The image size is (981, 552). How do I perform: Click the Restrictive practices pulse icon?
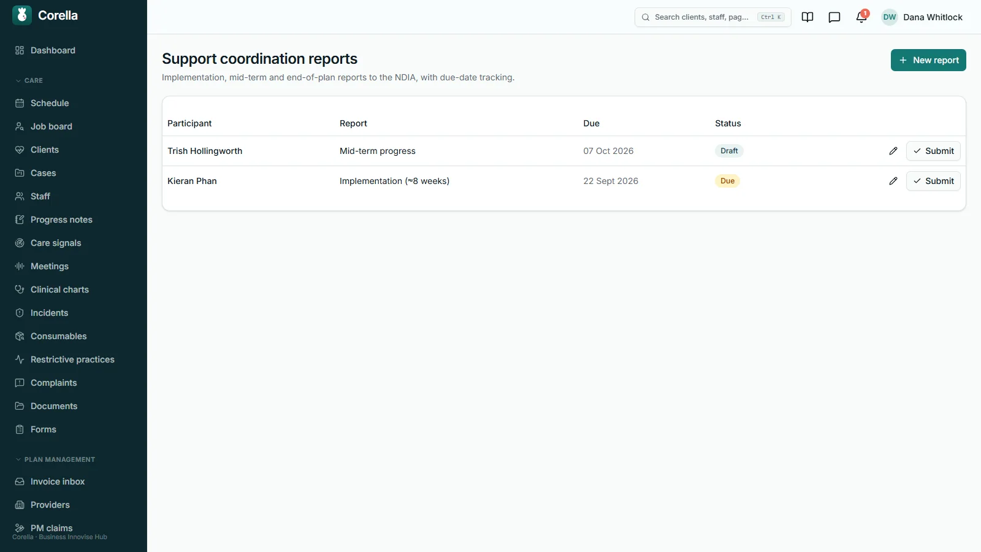point(20,359)
